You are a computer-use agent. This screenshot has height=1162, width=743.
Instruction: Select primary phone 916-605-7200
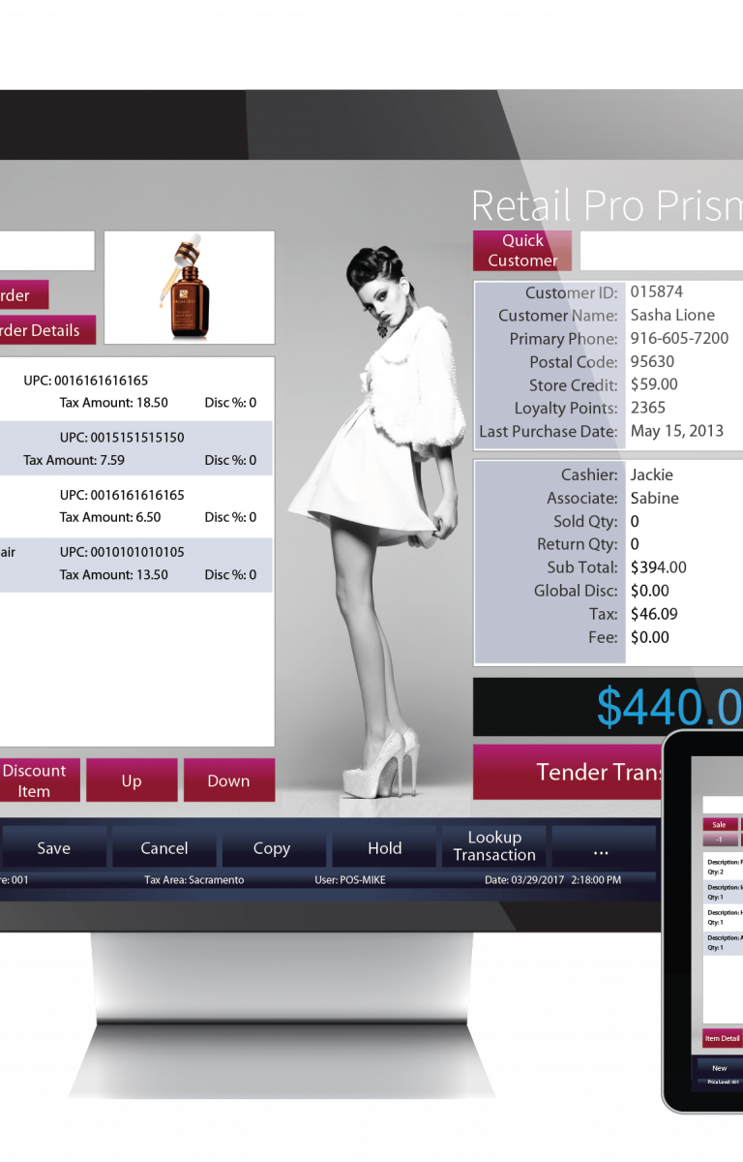pos(679,338)
